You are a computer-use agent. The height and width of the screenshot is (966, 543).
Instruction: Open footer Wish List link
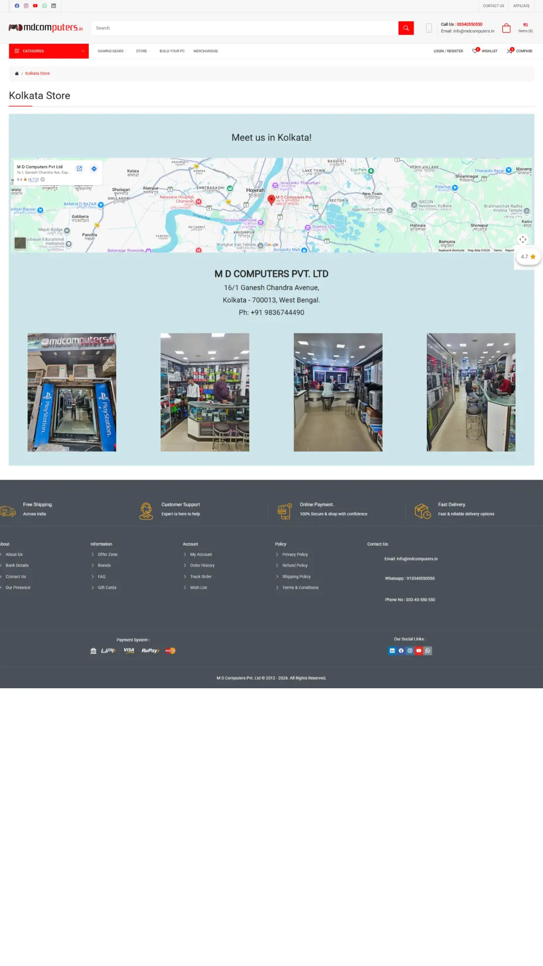pos(199,588)
